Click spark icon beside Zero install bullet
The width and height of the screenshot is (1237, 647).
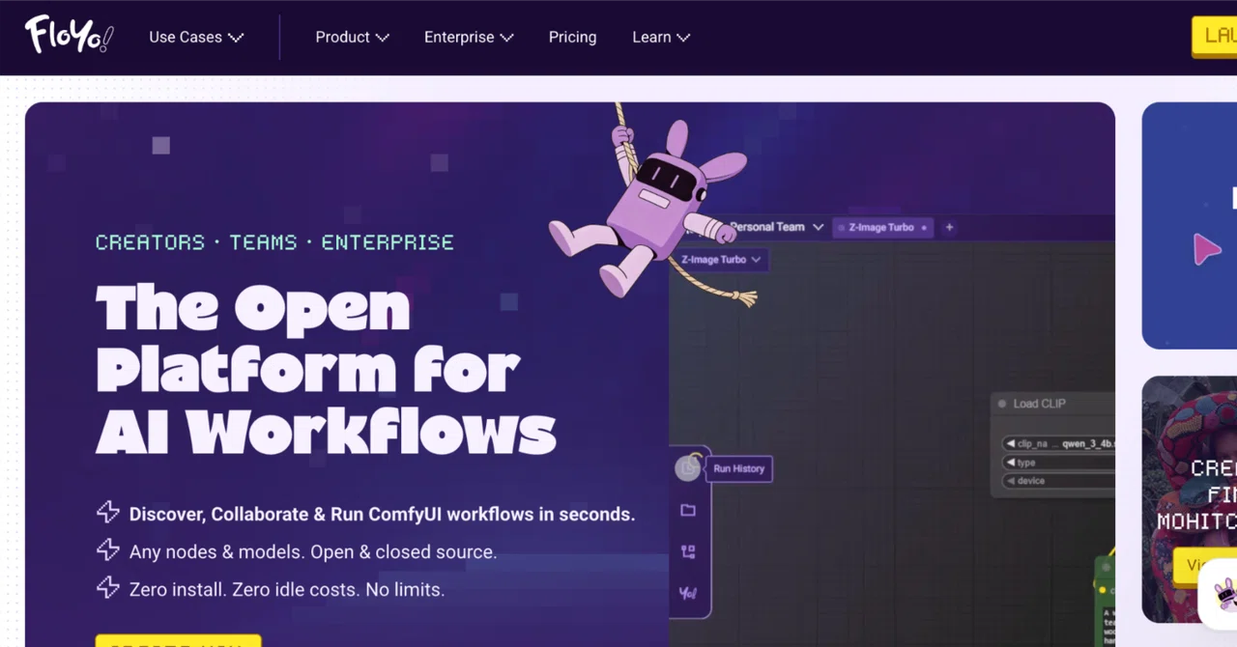[107, 587]
